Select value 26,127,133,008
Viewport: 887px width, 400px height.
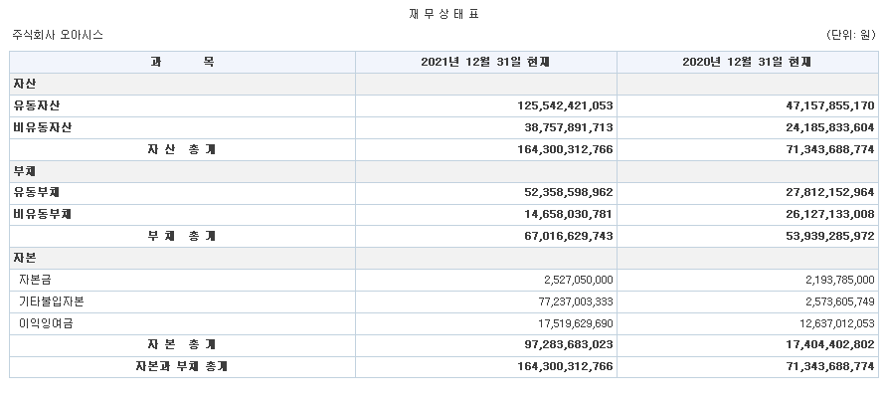[830, 214]
